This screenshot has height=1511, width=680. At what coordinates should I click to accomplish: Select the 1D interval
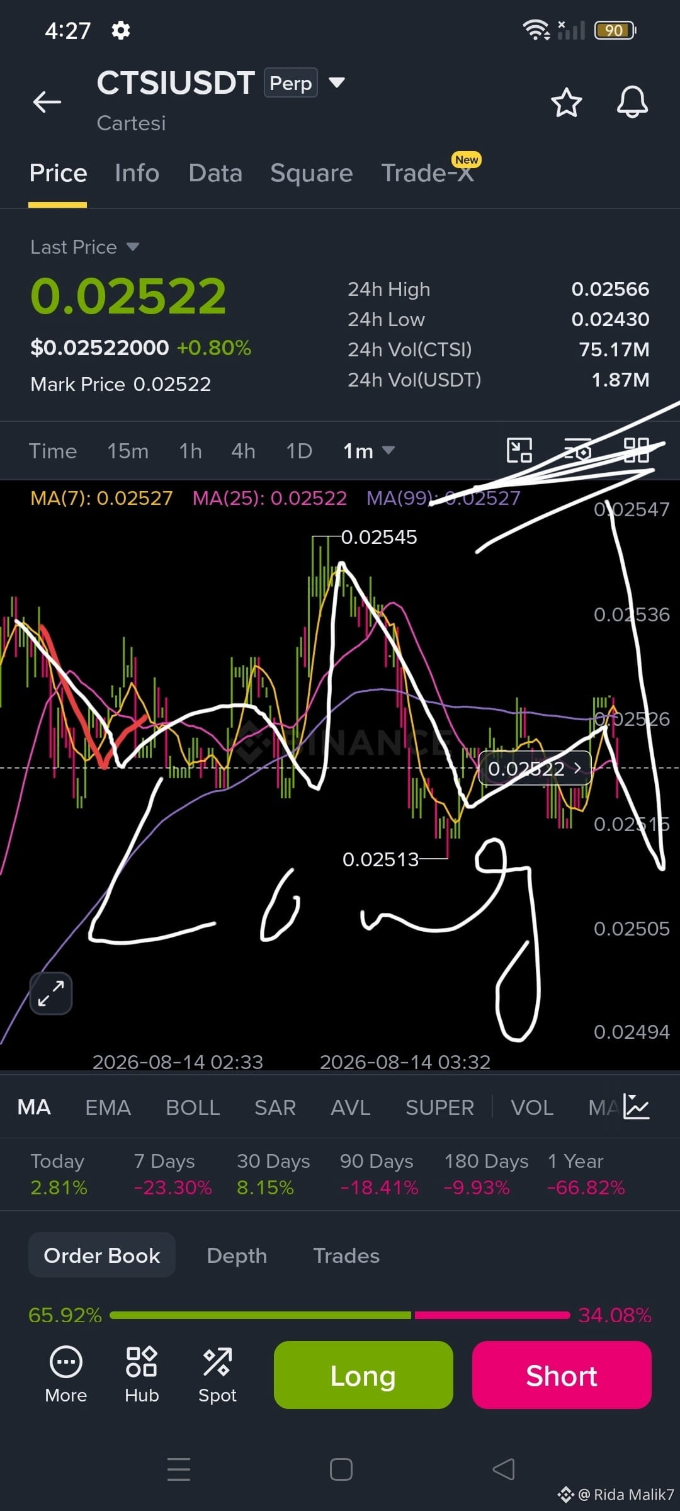pos(299,451)
